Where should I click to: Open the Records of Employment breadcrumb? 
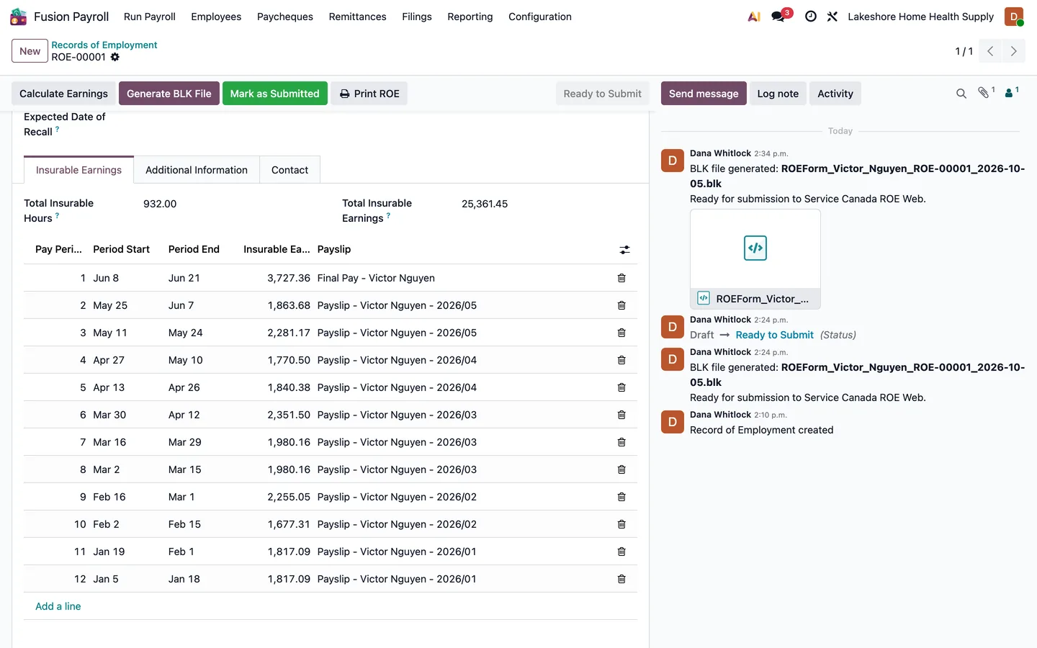click(x=104, y=45)
